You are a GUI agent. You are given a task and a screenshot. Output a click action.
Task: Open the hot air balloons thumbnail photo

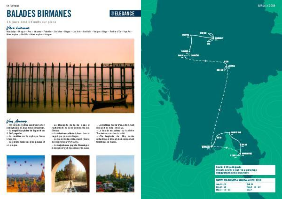[26, 174]
